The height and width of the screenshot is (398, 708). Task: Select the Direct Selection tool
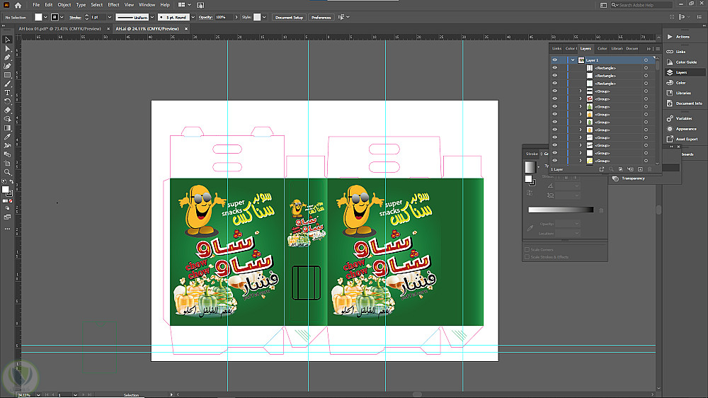pos(7,49)
